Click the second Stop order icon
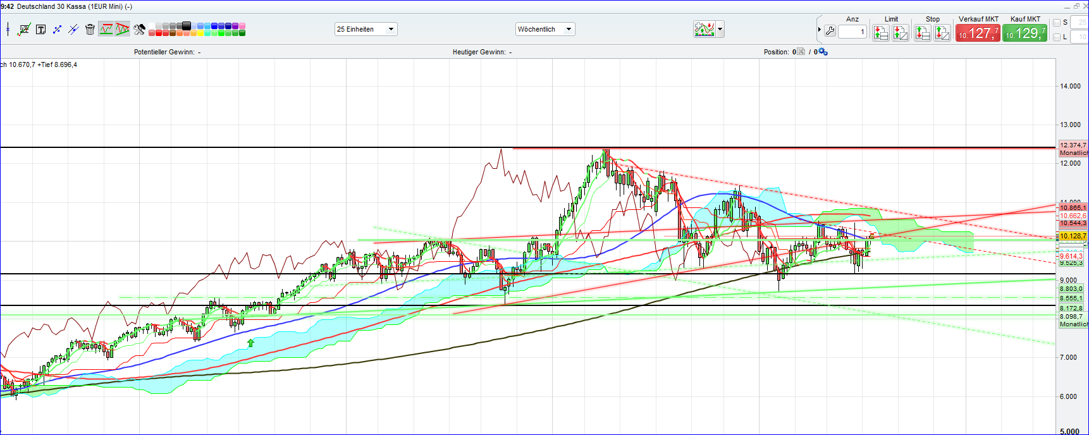 tap(942, 32)
